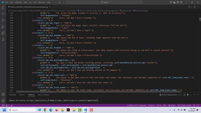Viewport: 201px width, 113px height.
Task: Open the Help menu
Action: pos(48,2)
